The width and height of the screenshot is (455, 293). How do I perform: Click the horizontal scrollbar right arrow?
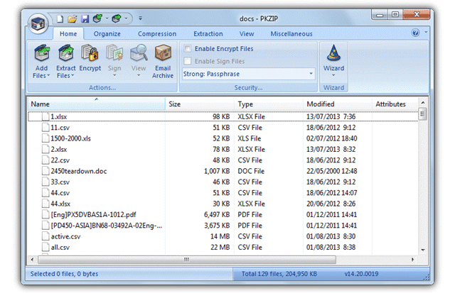tap(413, 260)
